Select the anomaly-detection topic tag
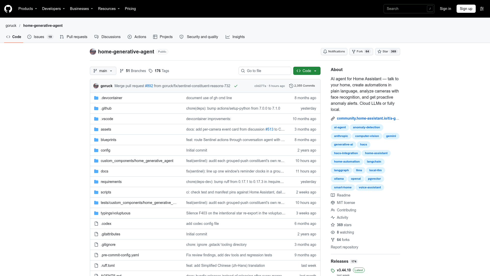Viewport: 490px width, 276px height. tap(366, 128)
